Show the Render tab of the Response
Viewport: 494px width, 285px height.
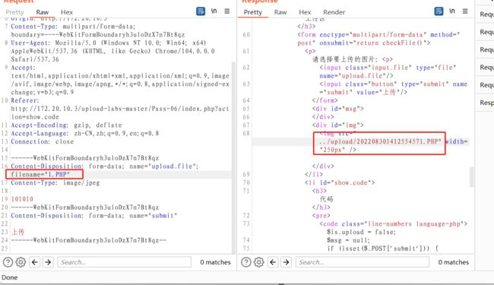[334, 12]
